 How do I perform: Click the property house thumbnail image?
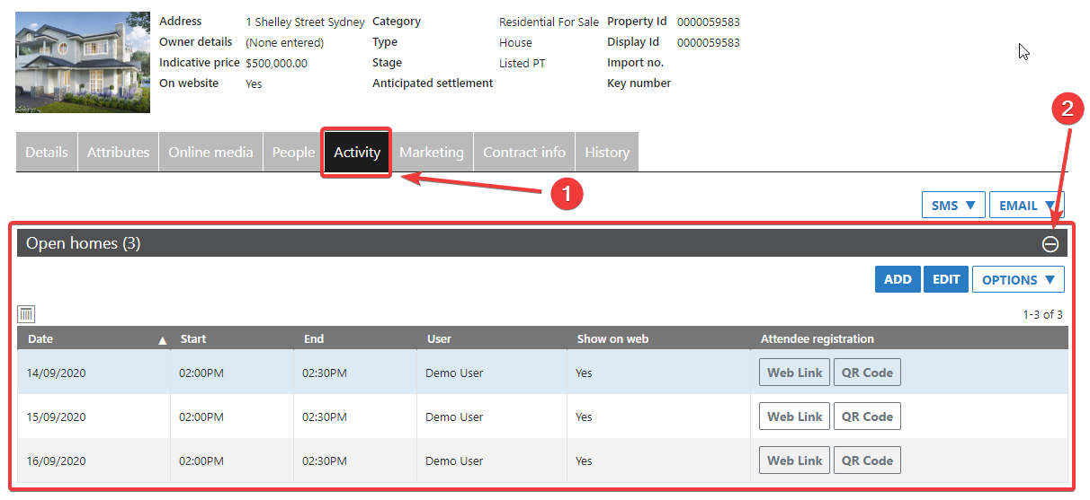pos(83,62)
